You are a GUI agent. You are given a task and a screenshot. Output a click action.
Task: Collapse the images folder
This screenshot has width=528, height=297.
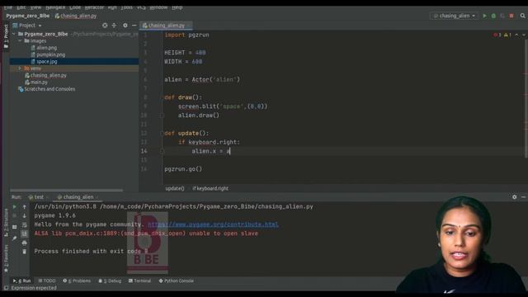20,40
